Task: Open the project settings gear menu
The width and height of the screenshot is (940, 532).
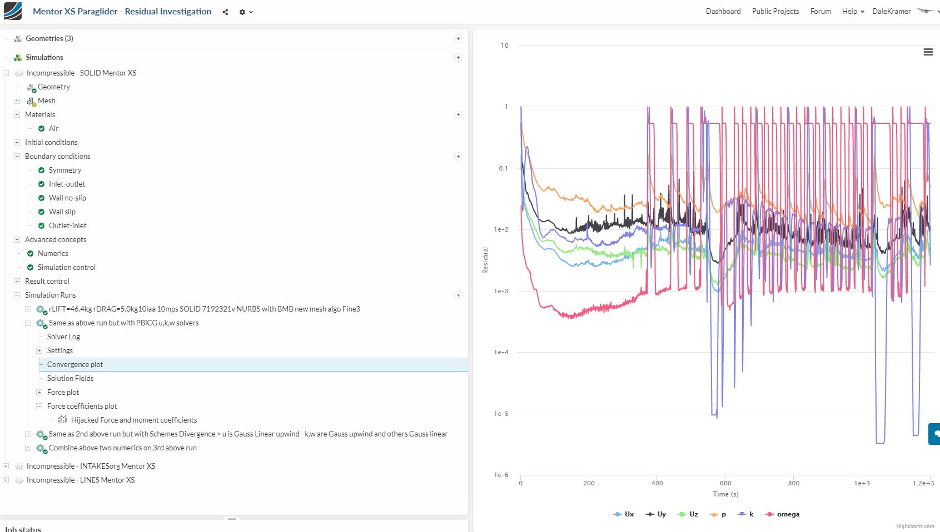Action: pyautogui.click(x=242, y=12)
